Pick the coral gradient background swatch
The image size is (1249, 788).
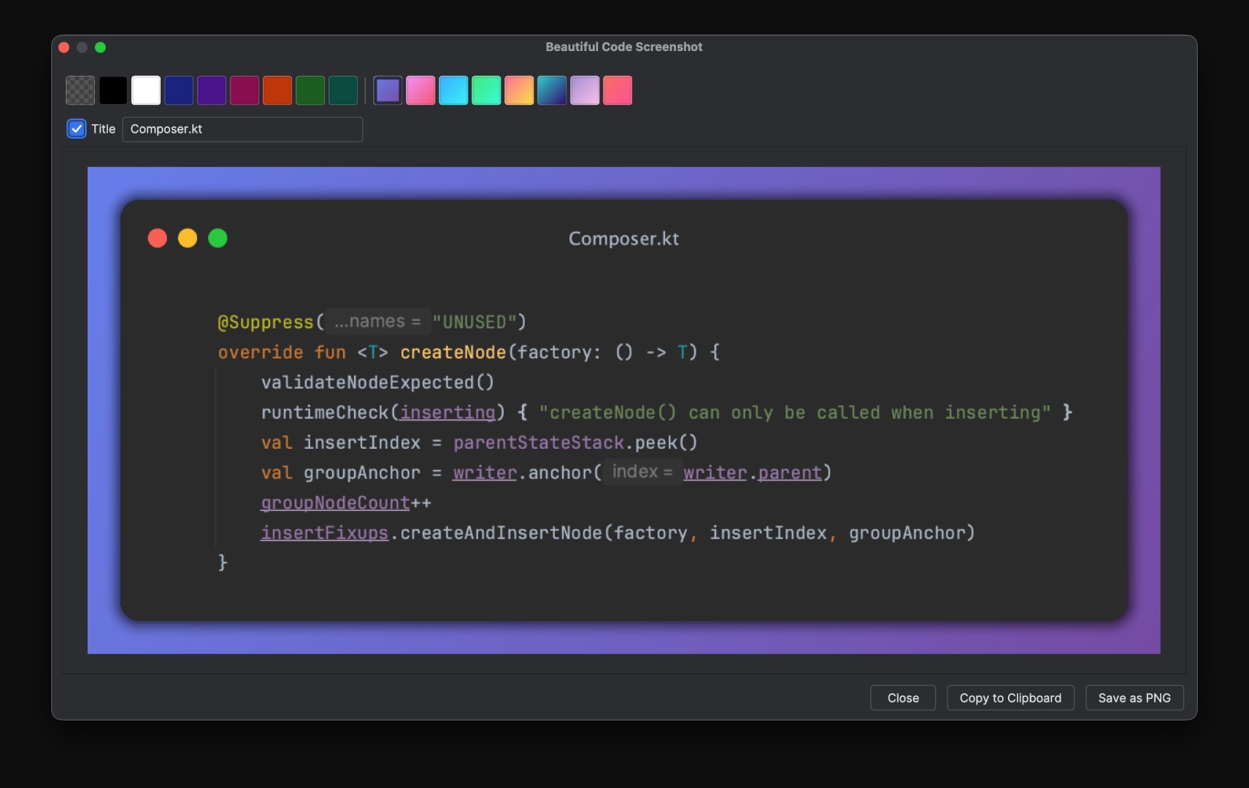(618, 90)
